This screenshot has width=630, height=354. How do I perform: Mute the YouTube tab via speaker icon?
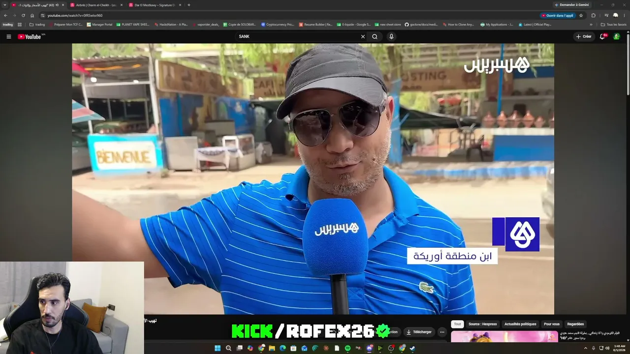point(58,5)
